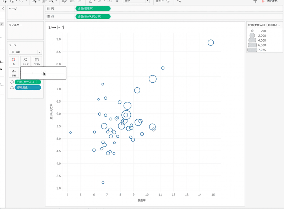Select the 2,000 size legend entry
284x209 pixels.
[x=257, y=36]
